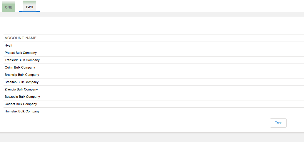The height and width of the screenshot is (154, 304).
Task: Click blue underline beneath the TWO tab
Action: [29, 11]
